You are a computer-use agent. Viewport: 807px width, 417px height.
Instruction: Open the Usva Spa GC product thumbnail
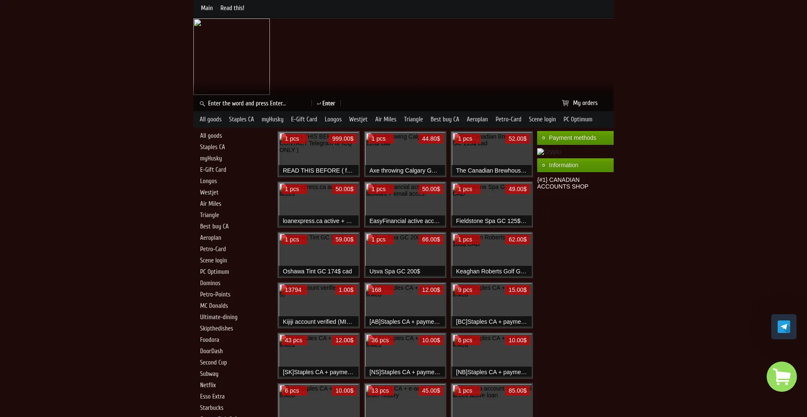pos(405,250)
